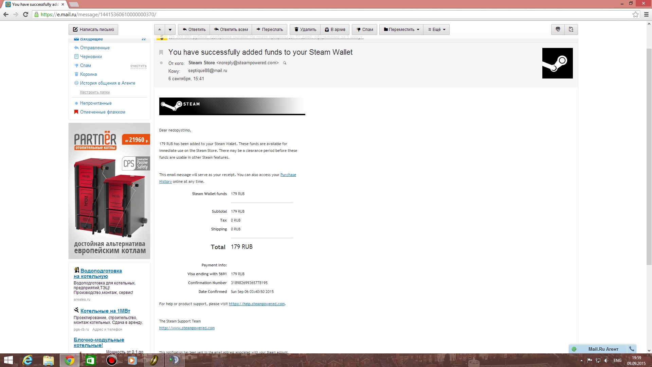The image size is (652, 367).
Task: Open the Отправленные folder
Action: point(95,48)
